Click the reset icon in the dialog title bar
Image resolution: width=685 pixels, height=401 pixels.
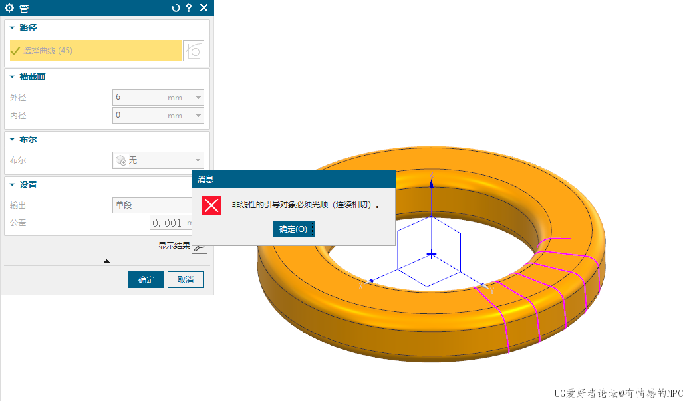pyautogui.click(x=176, y=8)
